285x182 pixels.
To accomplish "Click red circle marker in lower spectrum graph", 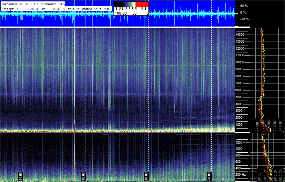I will pyautogui.click(x=268, y=172).
